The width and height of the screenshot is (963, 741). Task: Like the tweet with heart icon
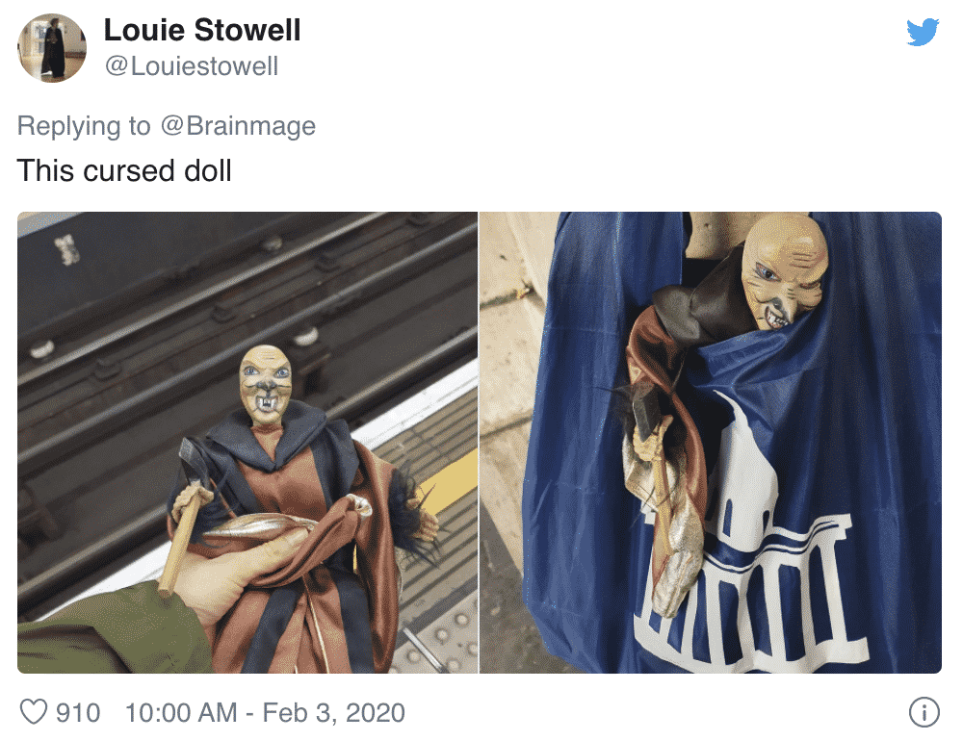pyautogui.click(x=33, y=713)
